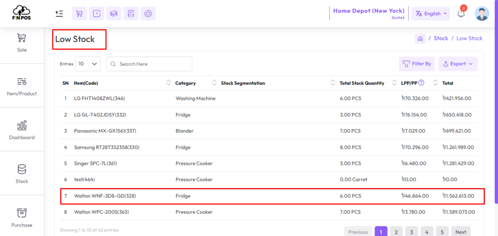Select the LG FHT1408ZWL(346) item
The height and width of the screenshot is (236, 498).
99,98
